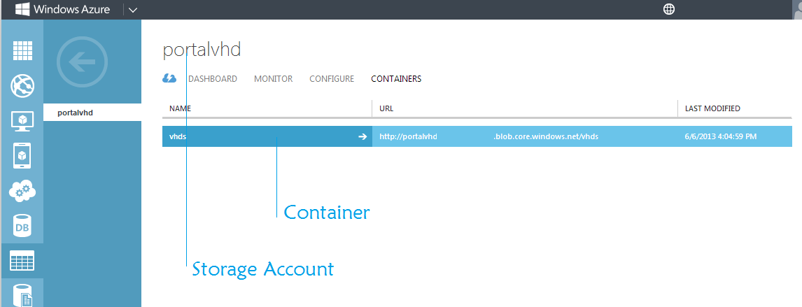The width and height of the screenshot is (802, 307).
Task: Open SQL Databases via the DB icon
Action: pos(23,225)
